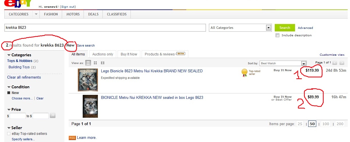Open Learn more link beside RSS

[87, 138]
